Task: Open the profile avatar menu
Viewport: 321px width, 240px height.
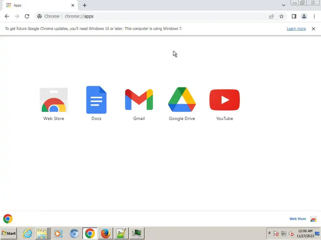Action: click(x=304, y=16)
